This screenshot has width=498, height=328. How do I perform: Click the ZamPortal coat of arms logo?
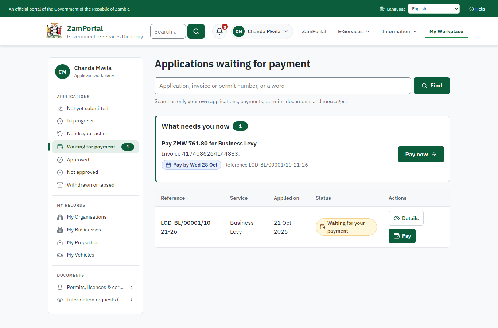click(x=54, y=31)
